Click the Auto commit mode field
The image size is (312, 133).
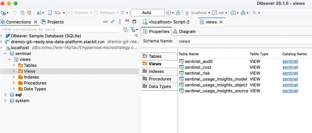tap(148, 13)
